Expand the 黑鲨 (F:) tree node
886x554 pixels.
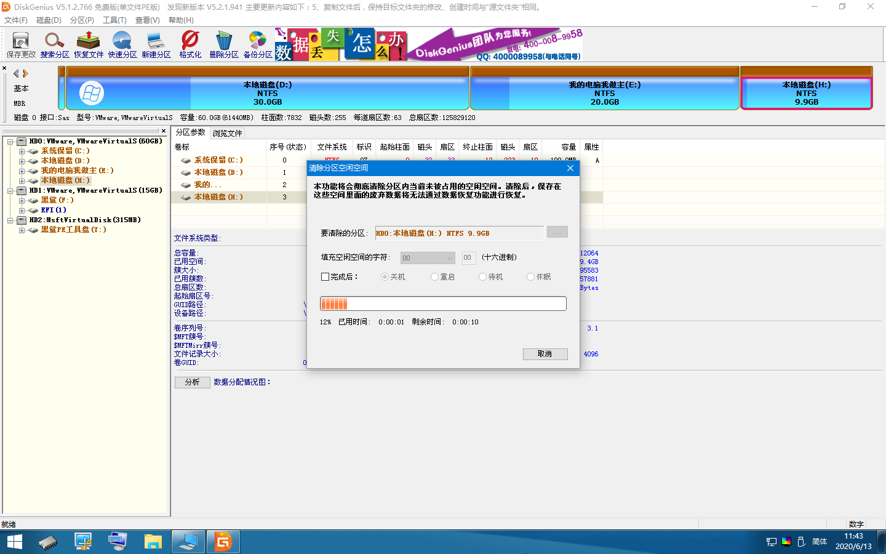pos(22,201)
